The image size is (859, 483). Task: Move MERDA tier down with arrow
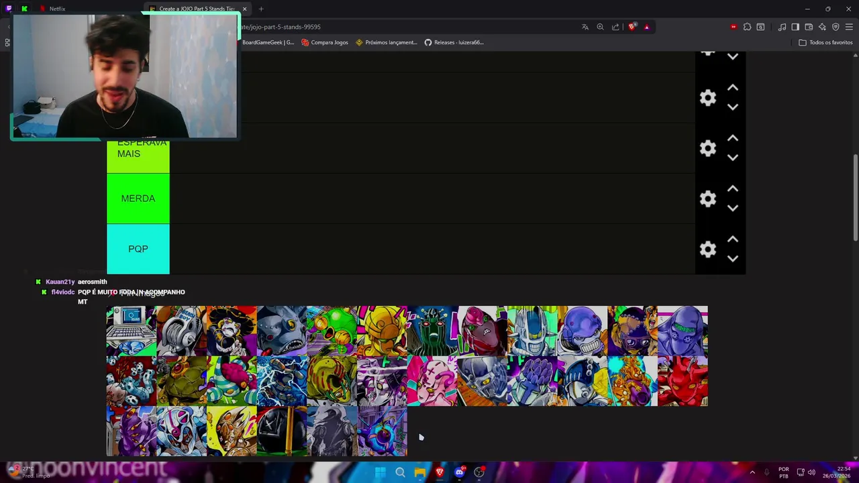click(x=733, y=208)
